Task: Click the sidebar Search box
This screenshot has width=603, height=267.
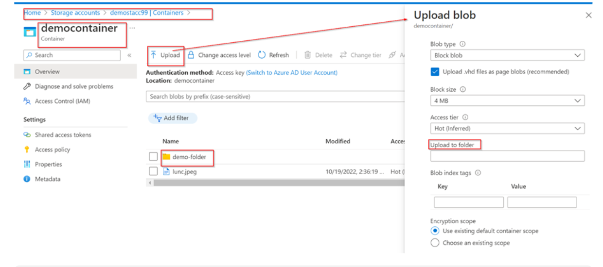Action: pyautogui.click(x=72, y=55)
